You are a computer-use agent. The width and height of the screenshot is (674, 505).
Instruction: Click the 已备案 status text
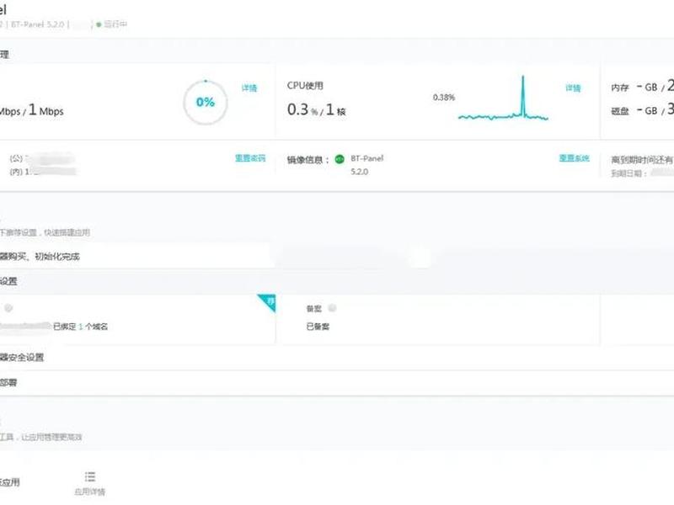(x=318, y=327)
